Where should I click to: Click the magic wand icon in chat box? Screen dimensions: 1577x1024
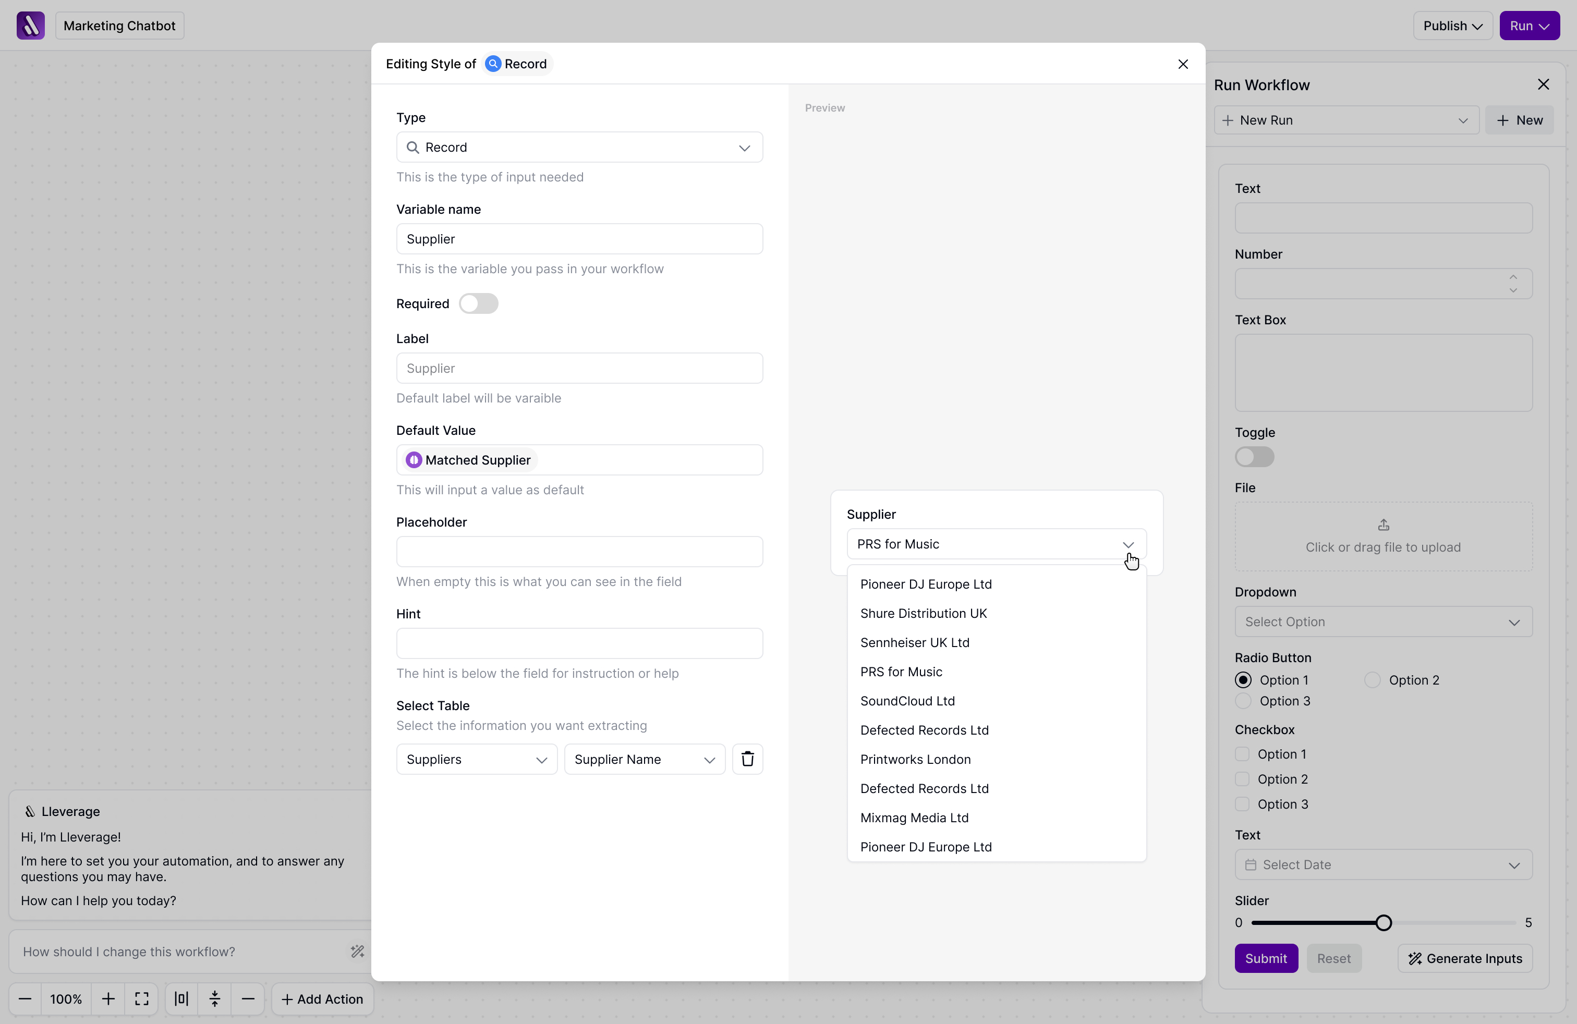tap(358, 951)
